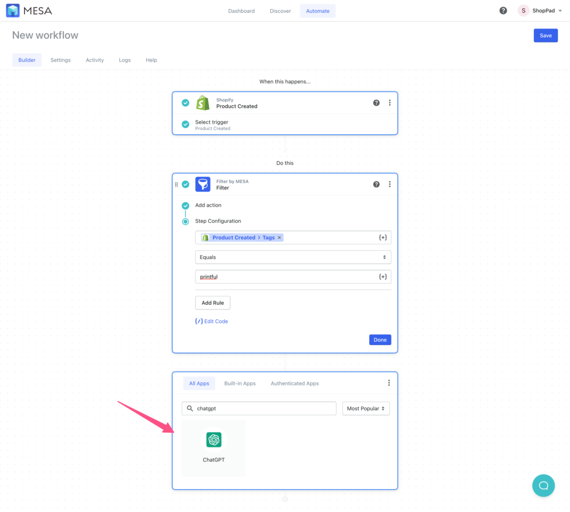Switch to the Built-in Apps tab
The height and width of the screenshot is (512, 570).
tap(240, 383)
